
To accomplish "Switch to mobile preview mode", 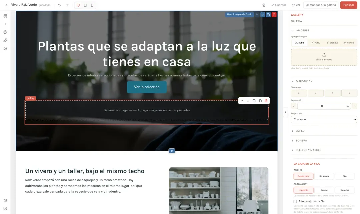I will (92, 5).
